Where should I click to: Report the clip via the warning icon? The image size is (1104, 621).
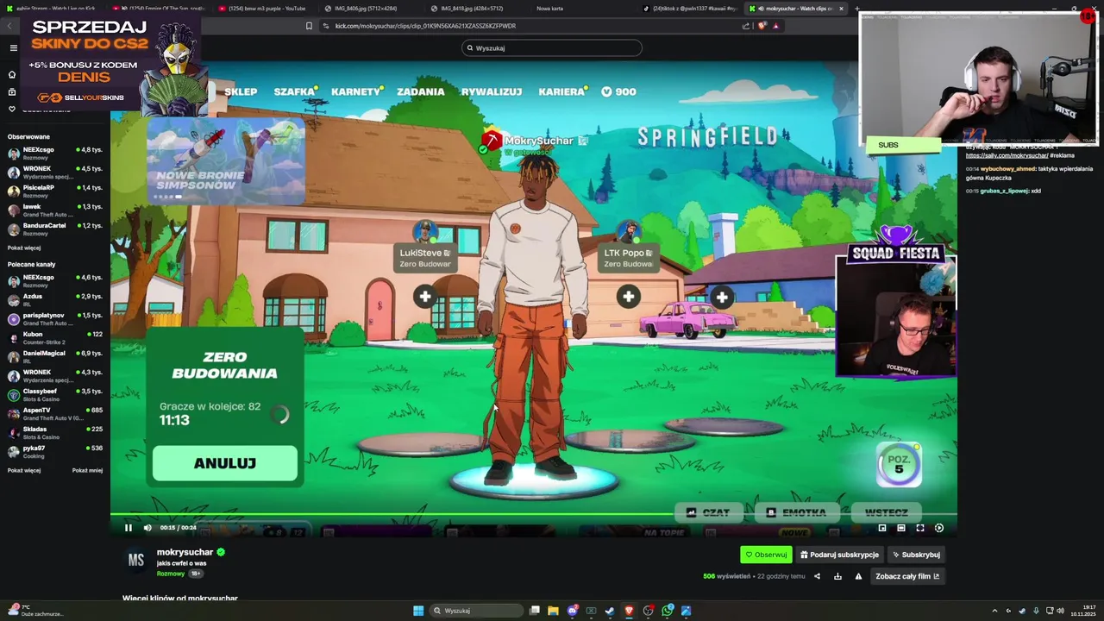tap(858, 576)
